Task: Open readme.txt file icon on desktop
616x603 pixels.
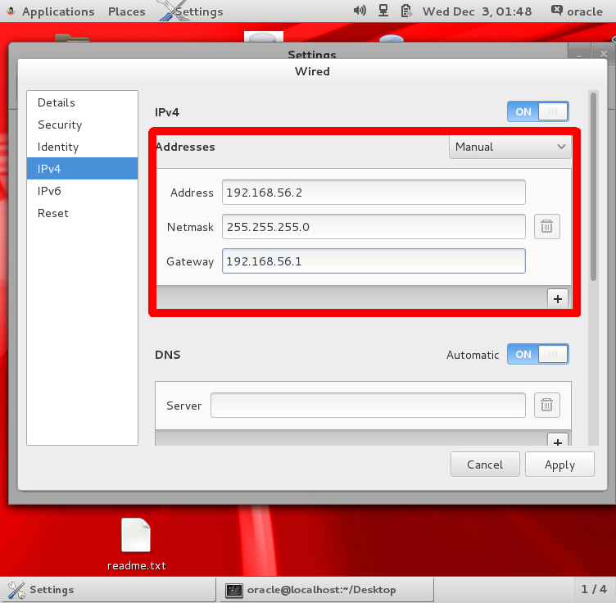Action: pyautogui.click(x=136, y=536)
